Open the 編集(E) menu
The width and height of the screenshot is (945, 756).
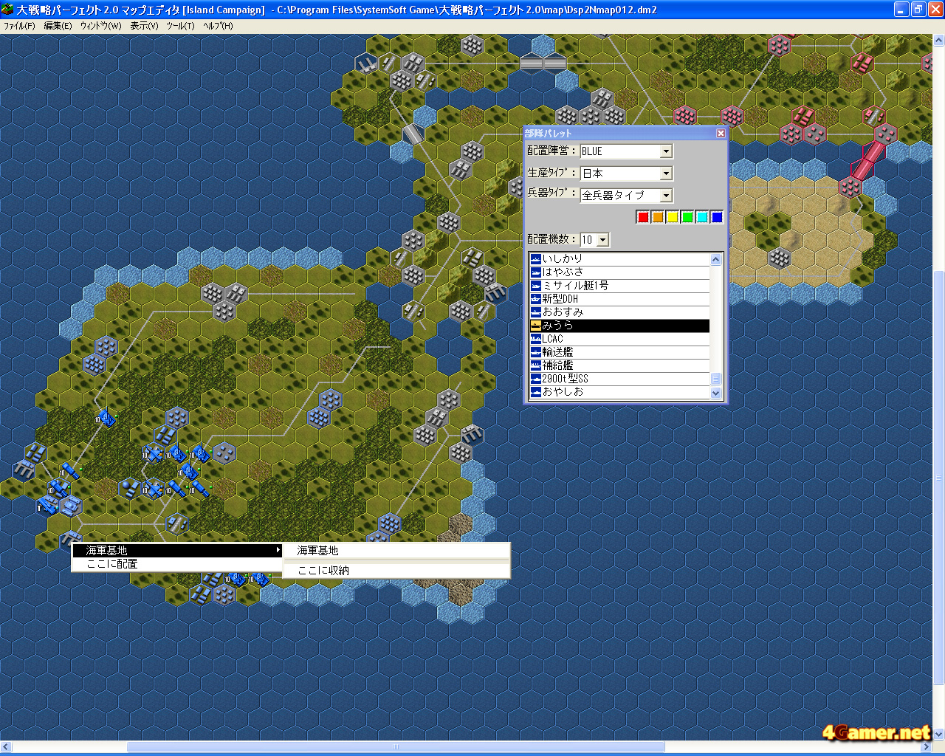58,26
